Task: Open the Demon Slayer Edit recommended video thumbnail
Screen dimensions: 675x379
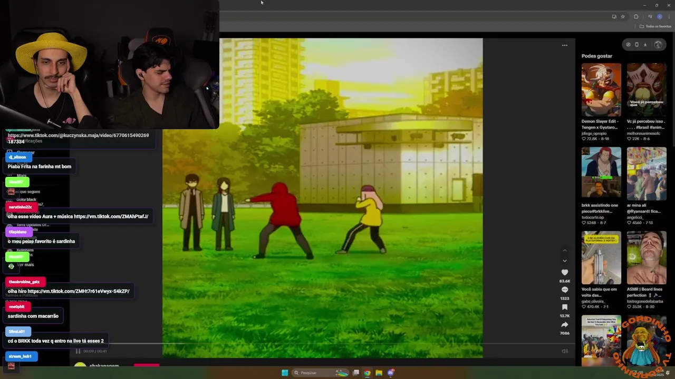Action: coord(601,89)
